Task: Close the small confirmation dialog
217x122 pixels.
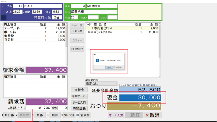Action: pos(123,55)
